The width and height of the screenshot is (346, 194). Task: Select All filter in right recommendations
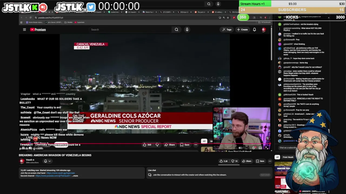click(x=277, y=157)
